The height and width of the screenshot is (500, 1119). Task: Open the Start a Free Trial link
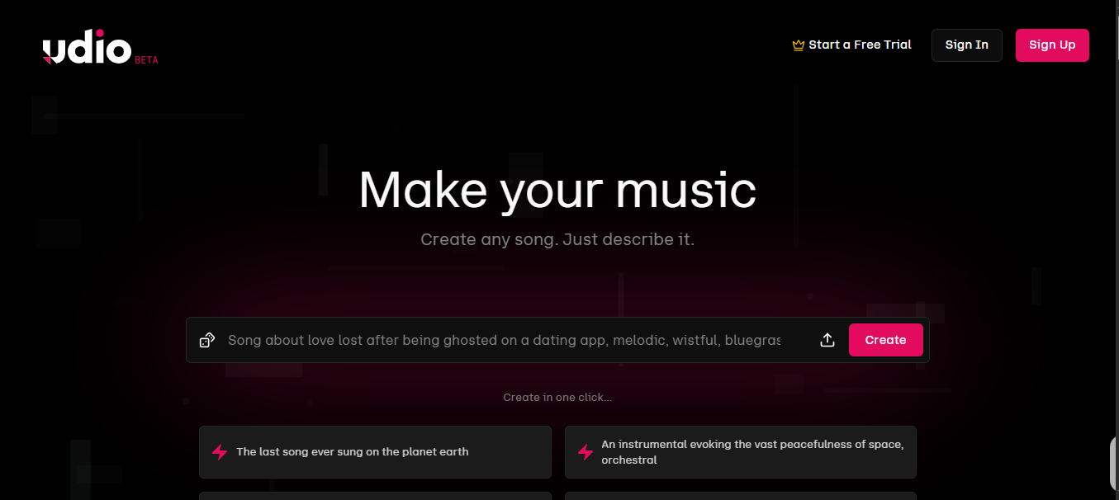pyautogui.click(x=860, y=45)
